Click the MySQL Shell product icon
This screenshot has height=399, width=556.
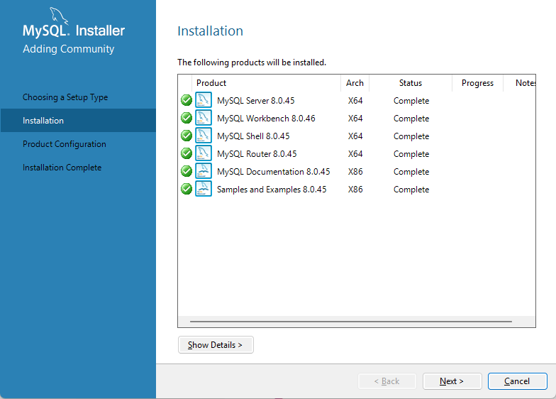203,135
